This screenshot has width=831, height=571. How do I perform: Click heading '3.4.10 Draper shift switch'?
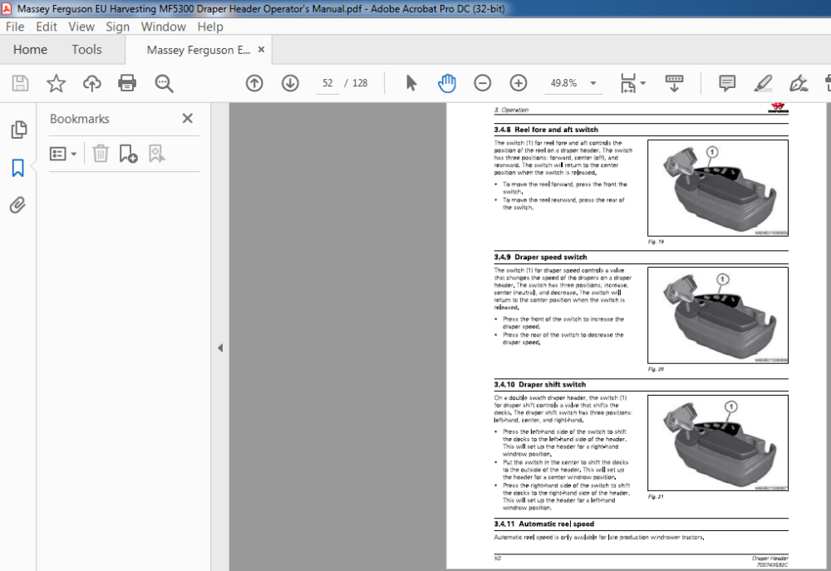tap(540, 384)
